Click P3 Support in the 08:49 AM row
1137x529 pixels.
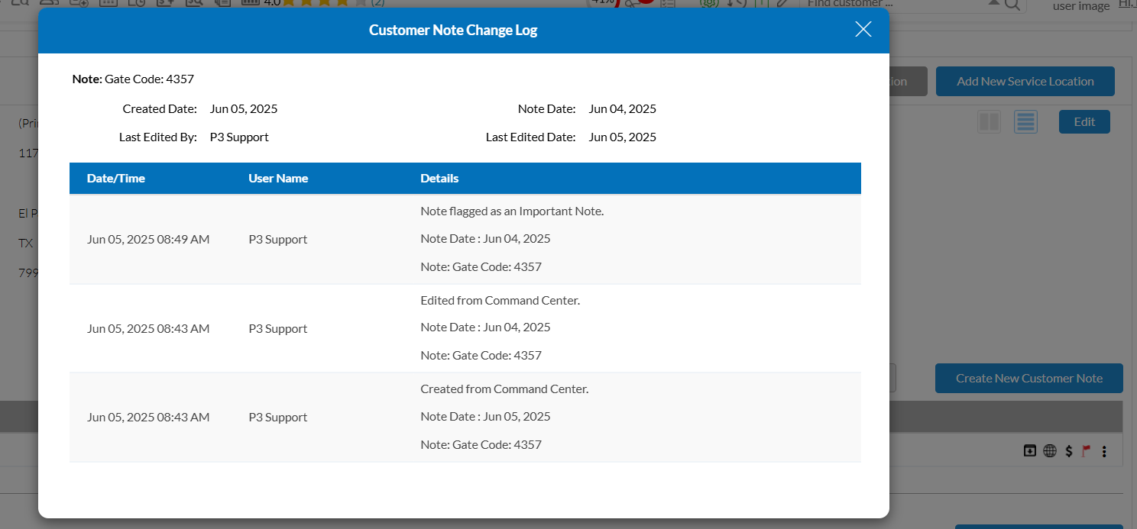(x=278, y=239)
